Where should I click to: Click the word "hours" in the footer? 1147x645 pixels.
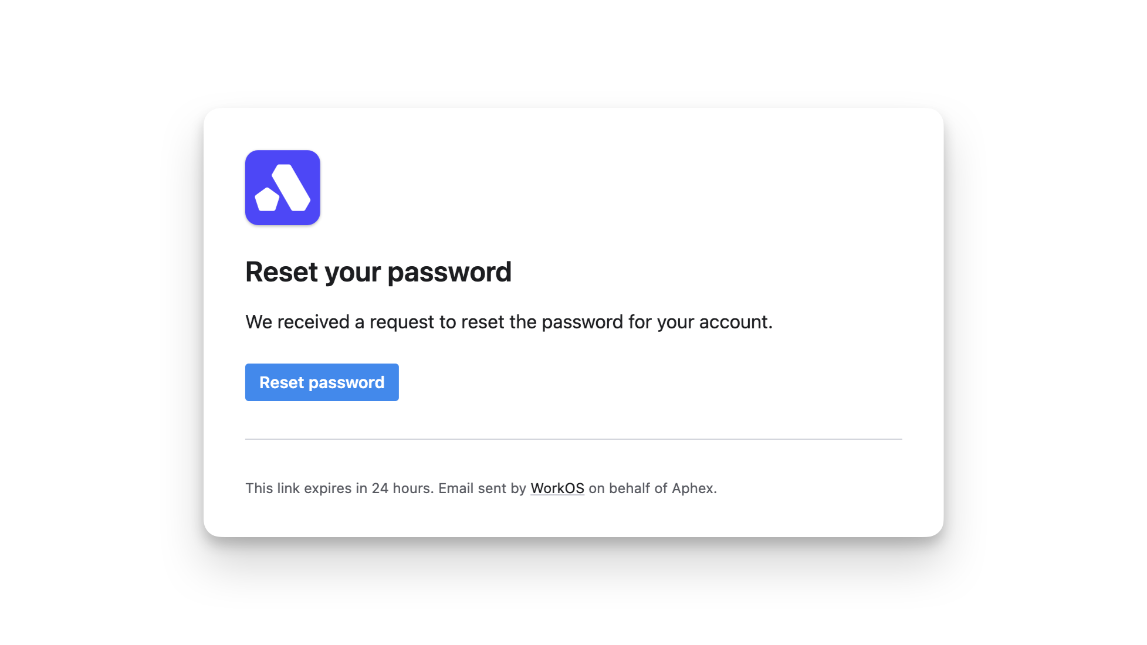pos(412,488)
